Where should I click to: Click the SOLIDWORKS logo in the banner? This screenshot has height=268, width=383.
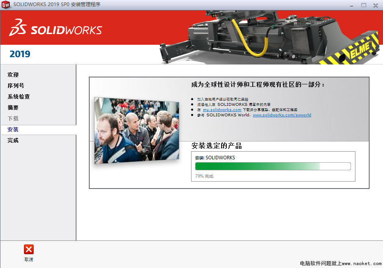click(55, 28)
